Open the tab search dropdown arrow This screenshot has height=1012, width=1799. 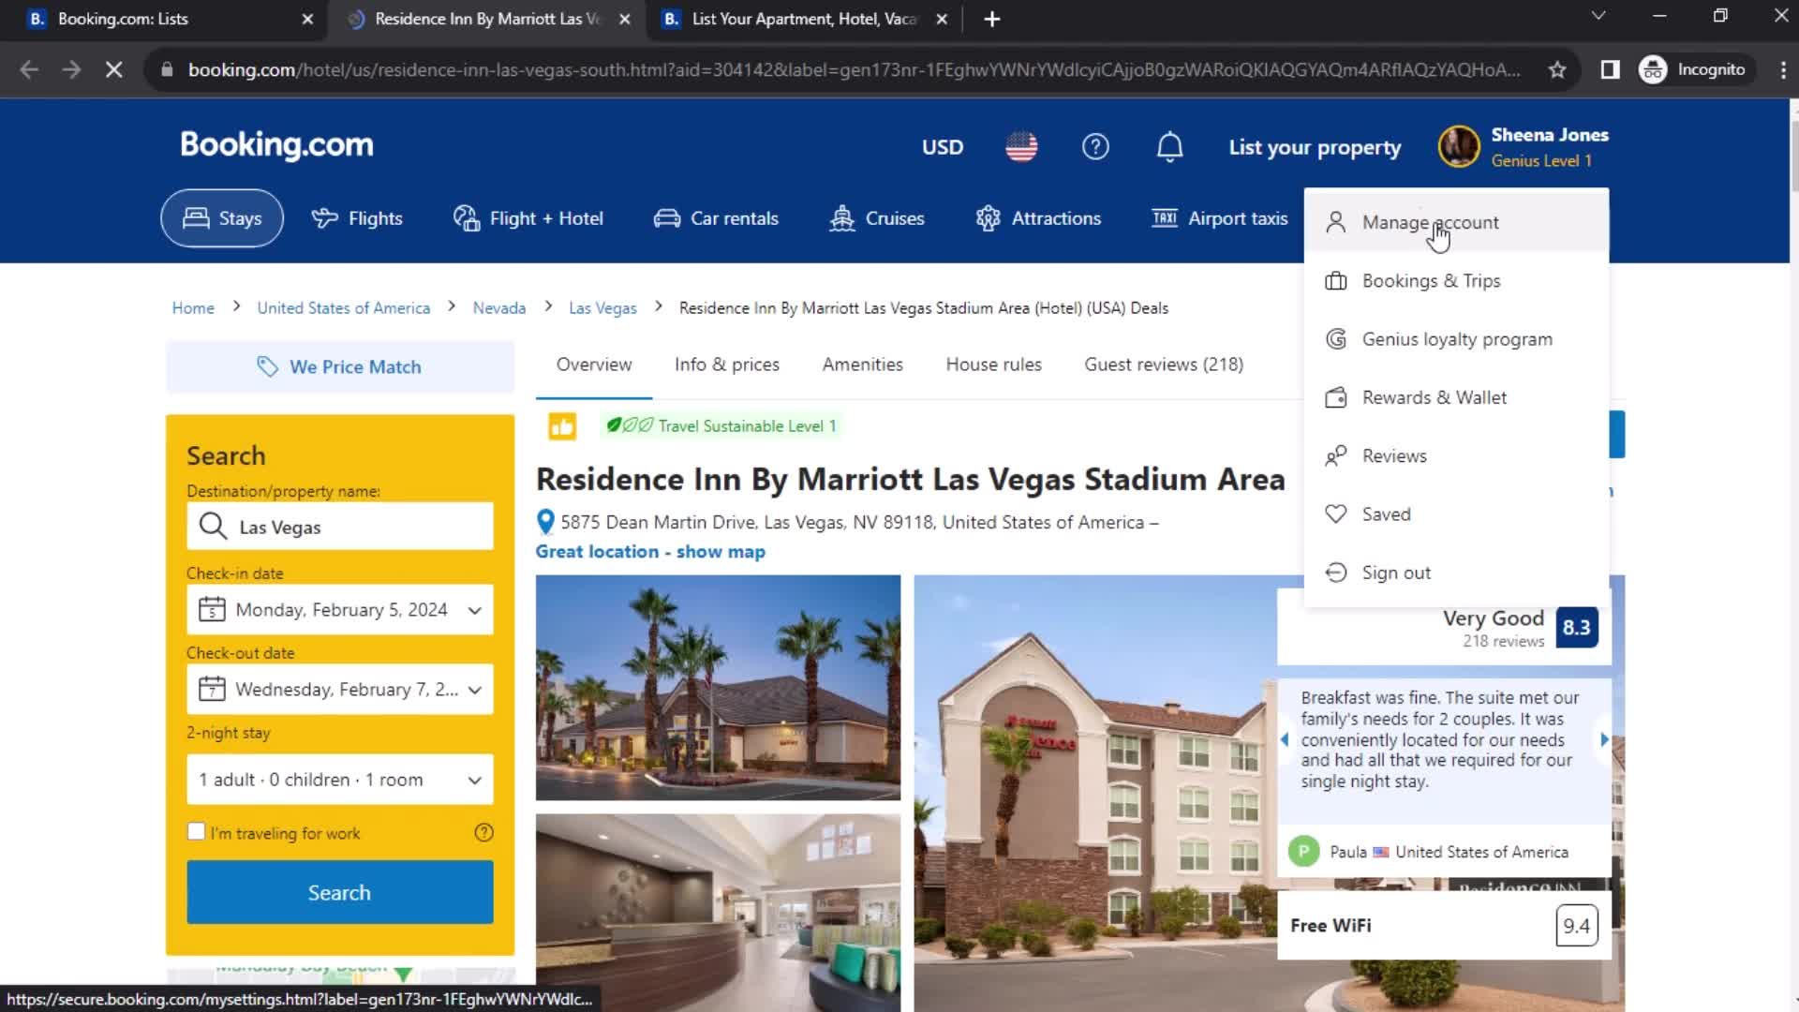pyautogui.click(x=1598, y=16)
